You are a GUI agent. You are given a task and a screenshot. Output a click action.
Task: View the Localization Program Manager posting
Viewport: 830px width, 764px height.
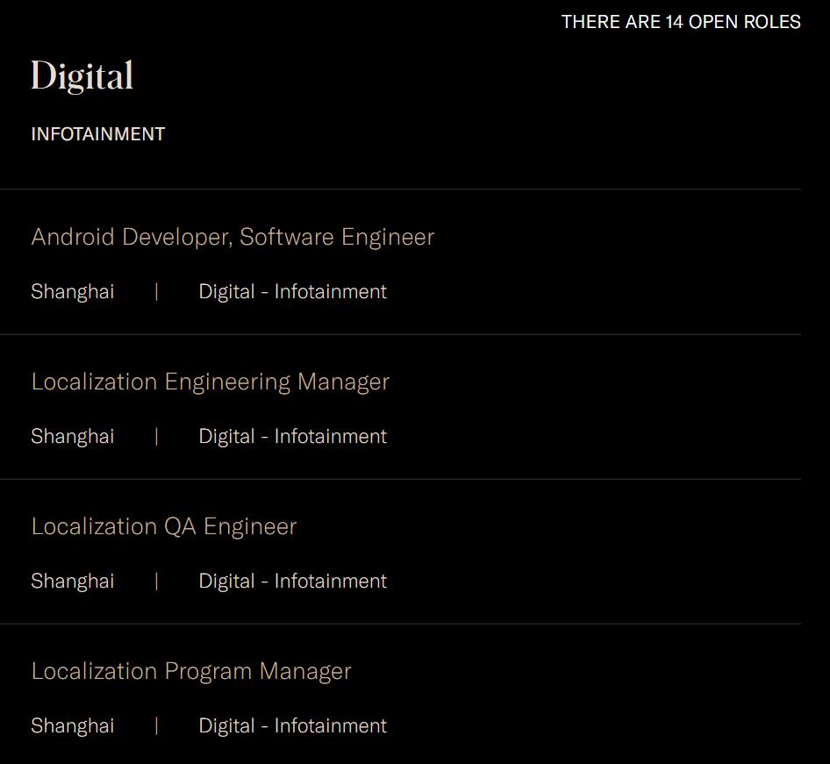(191, 671)
